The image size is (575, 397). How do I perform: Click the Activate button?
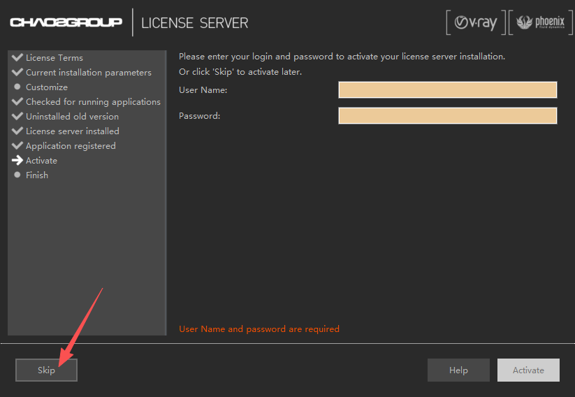(x=528, y=370)
